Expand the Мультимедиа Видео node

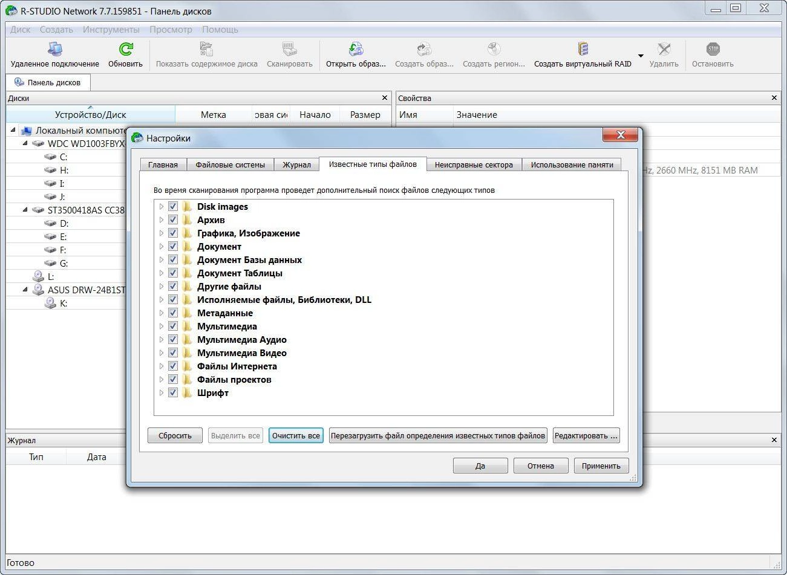[x=162, y=353]
